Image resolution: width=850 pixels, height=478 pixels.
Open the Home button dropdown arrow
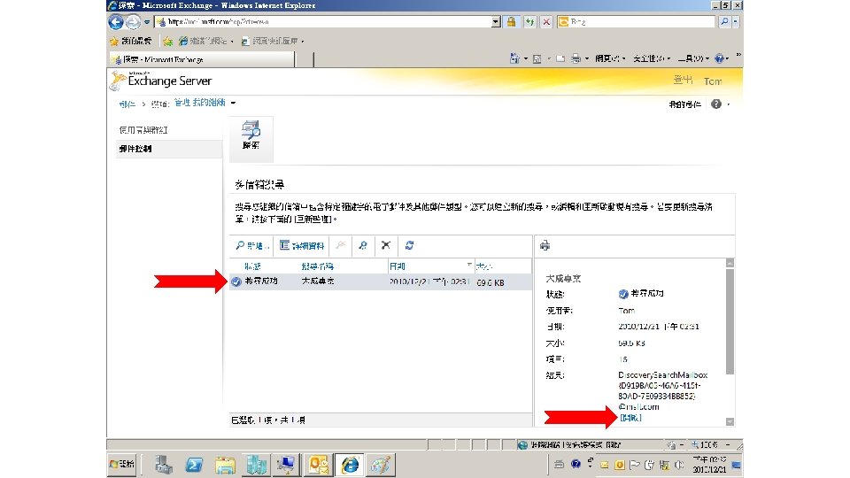pos(525,58)
